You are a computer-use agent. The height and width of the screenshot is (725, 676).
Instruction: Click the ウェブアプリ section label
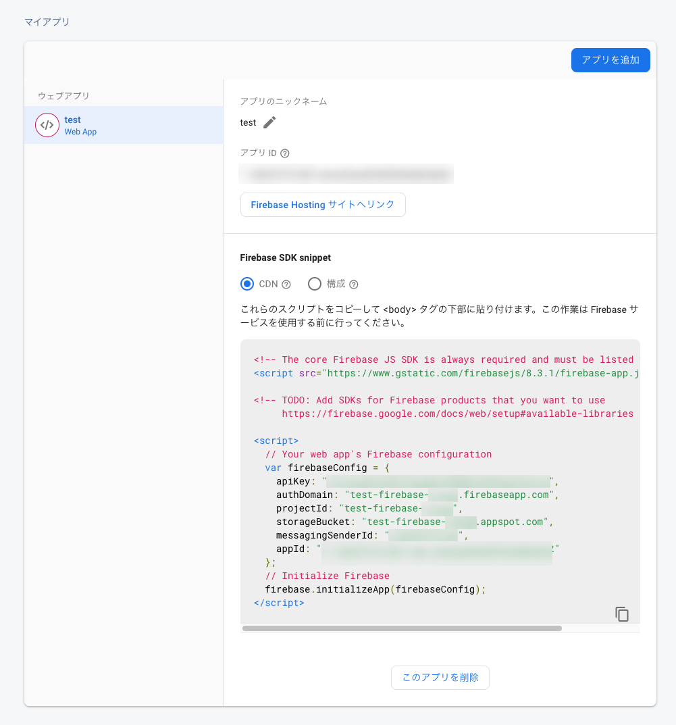(63, 96)
